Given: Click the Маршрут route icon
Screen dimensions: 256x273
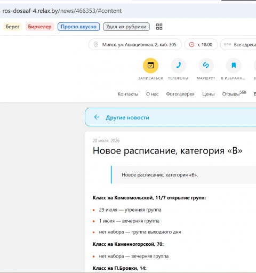Looking at the screenshot, I should coord(206,66).
